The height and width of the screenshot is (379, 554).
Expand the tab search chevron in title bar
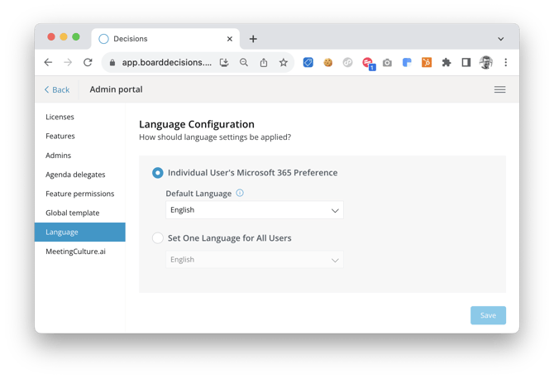500,39
